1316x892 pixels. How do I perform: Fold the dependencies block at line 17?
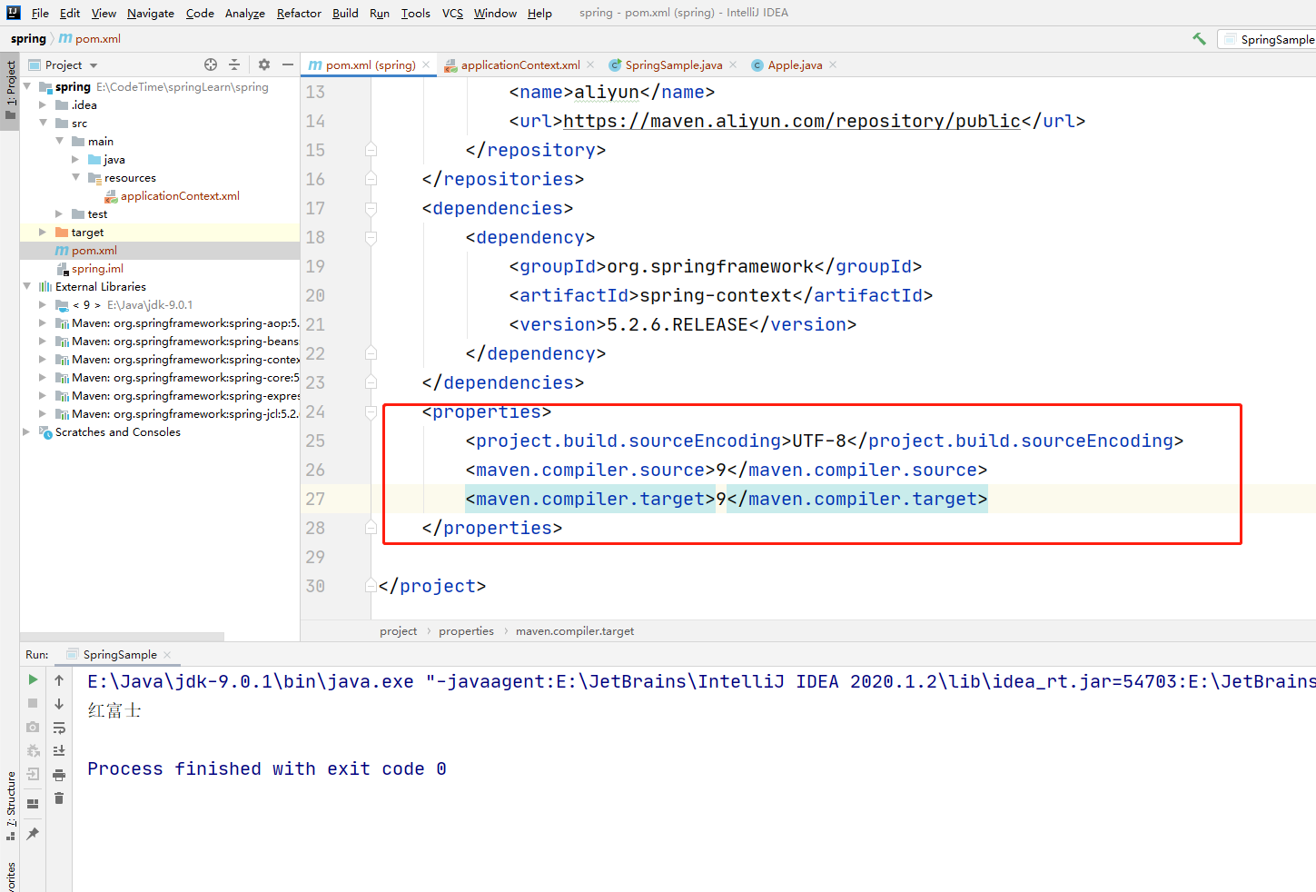point(371,209)
